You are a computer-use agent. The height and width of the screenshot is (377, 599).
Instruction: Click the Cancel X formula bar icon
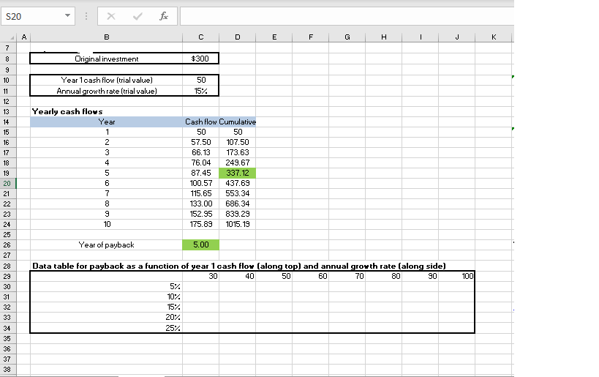(110, 16)
